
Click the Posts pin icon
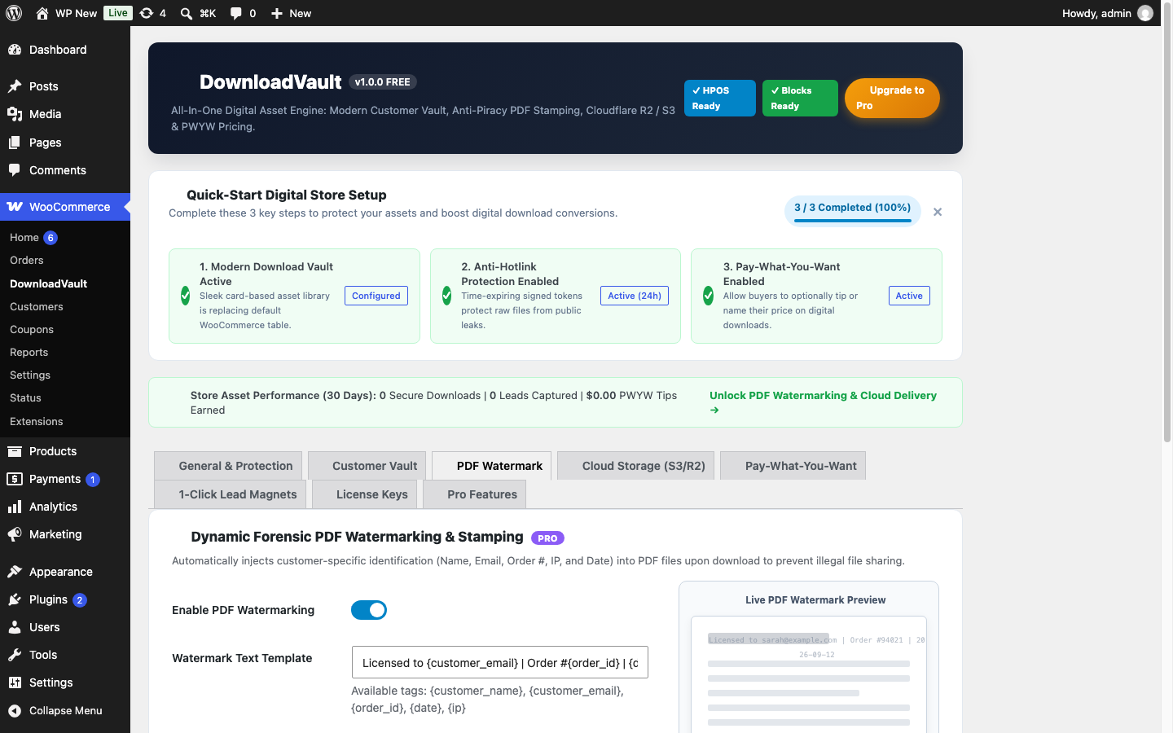tap(15, 86)
